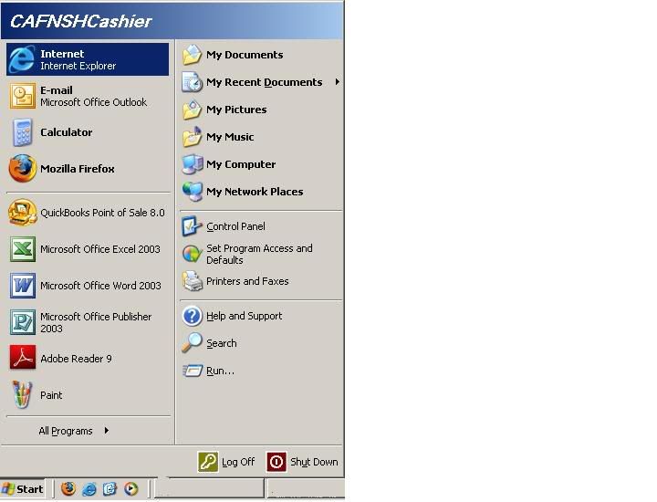Click the My Music text
The height and width of the screenshot is (502, 657).
(230, 137)
